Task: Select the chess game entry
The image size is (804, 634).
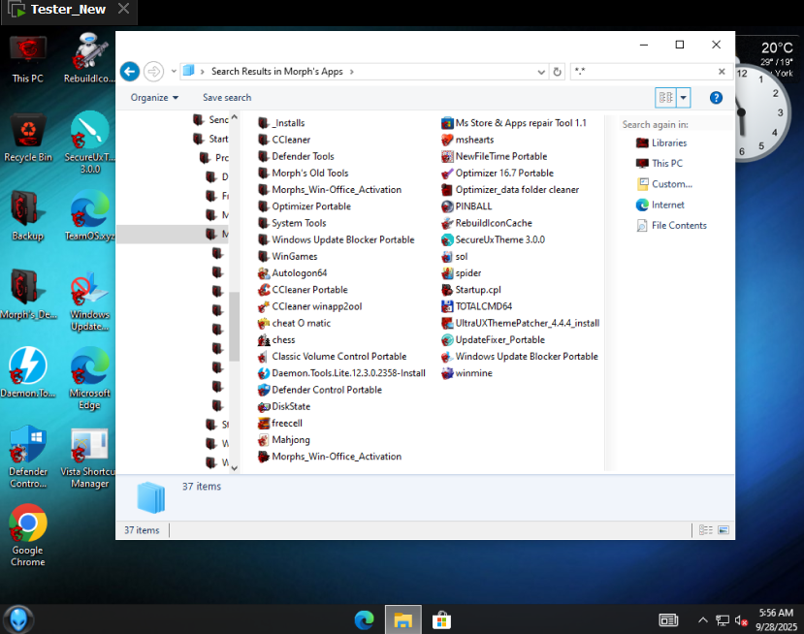Action: pyautogui.click(x=283, y=340)
